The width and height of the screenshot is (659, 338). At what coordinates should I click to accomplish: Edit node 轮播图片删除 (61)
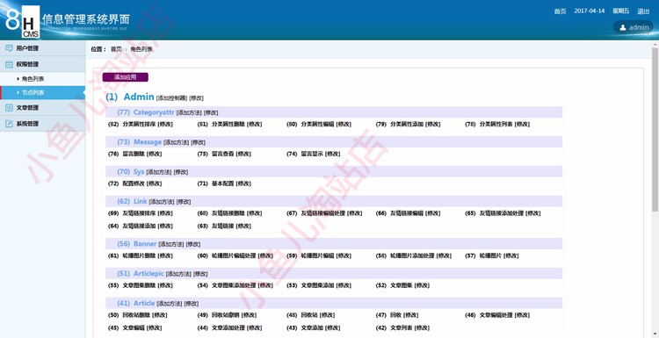165,255
